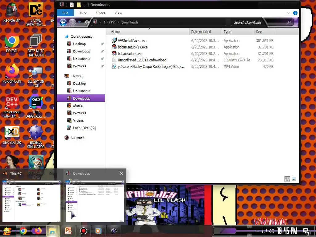
Task: Open the Explorer help question mark
Action: 295,13
